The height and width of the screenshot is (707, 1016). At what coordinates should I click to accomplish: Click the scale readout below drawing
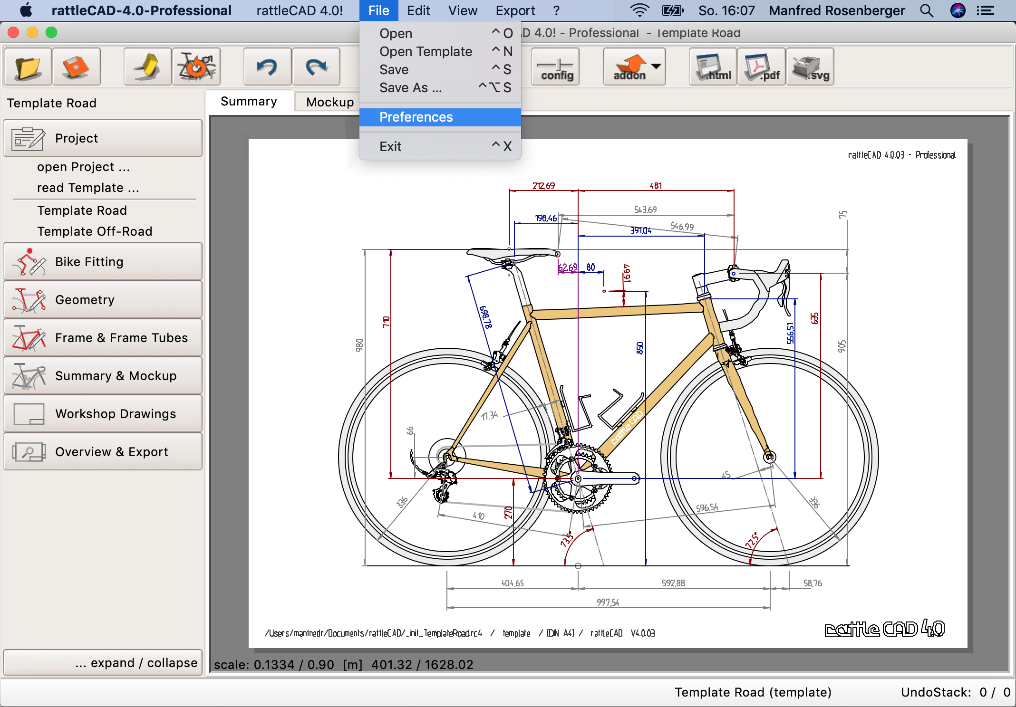tap(343, 664)
